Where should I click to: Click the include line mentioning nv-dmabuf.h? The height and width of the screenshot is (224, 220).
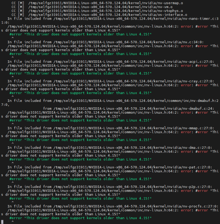coord(113,101)
